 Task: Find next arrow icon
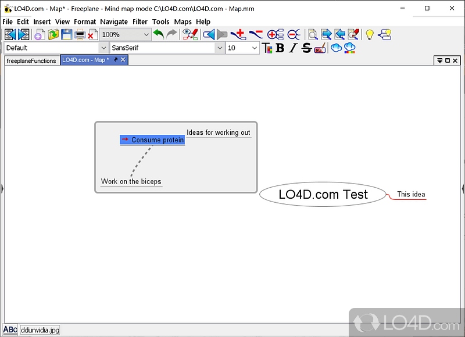click(326, 34)
